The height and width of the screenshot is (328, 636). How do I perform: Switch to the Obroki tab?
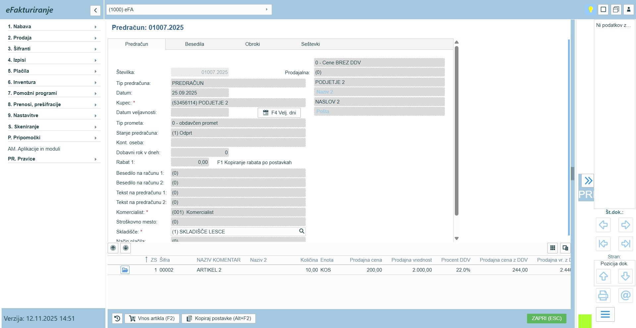click(252, 44)
